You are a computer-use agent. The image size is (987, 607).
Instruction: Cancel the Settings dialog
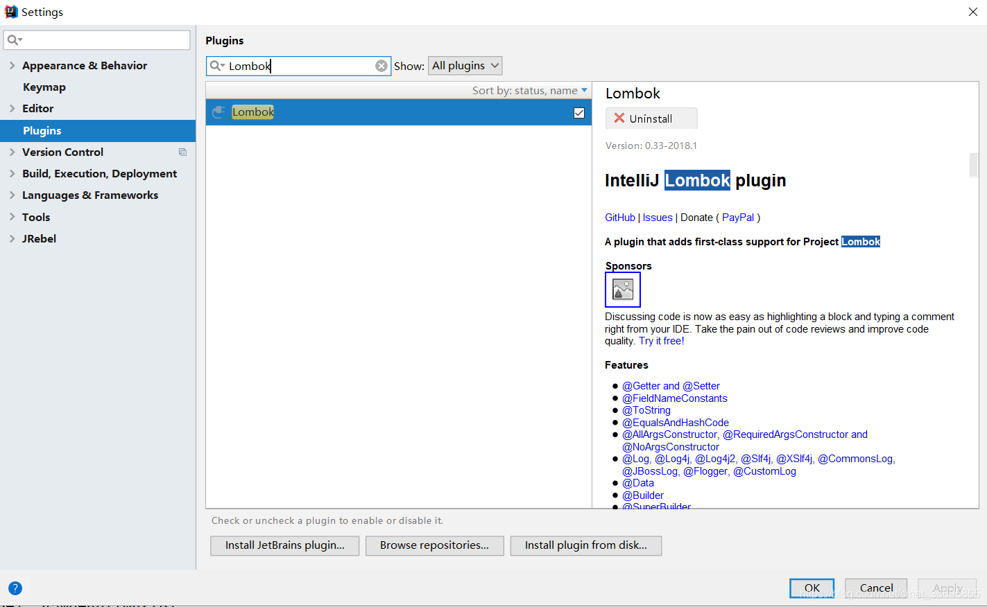pos(876,588)
